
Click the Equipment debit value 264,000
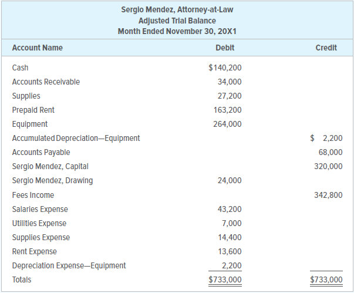(x=227, y=124)
